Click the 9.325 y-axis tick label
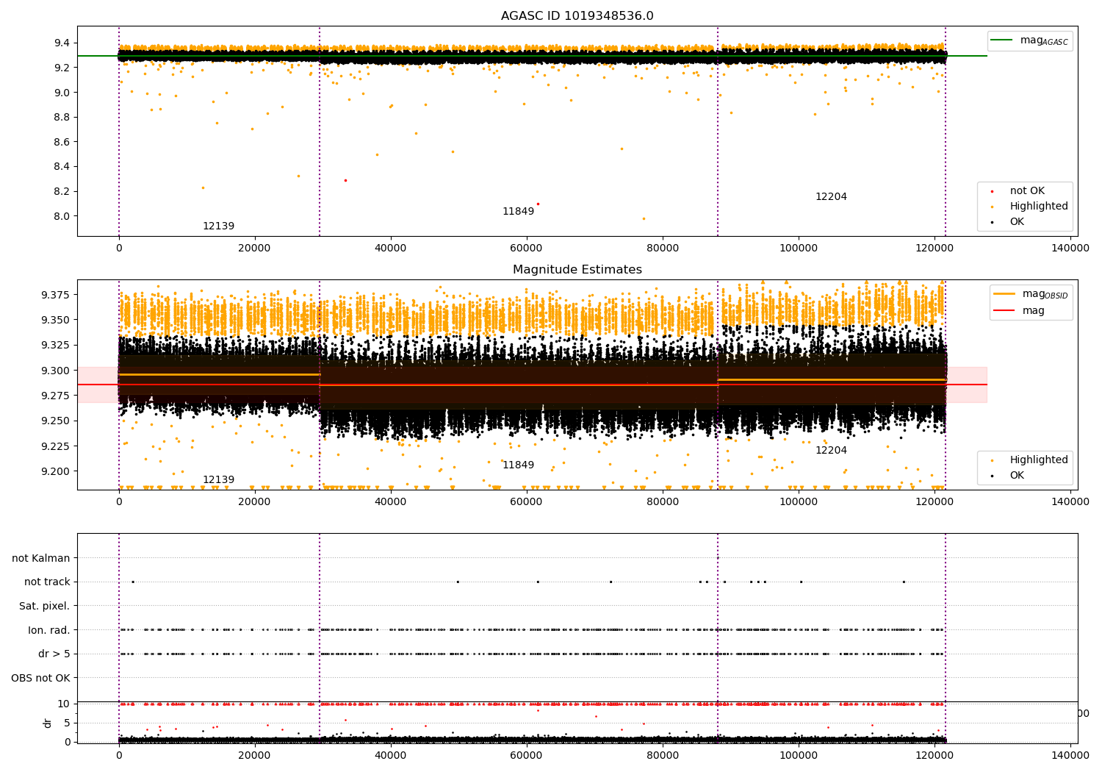This screenshot has width=1102, height=772. [x=54, y=346]
